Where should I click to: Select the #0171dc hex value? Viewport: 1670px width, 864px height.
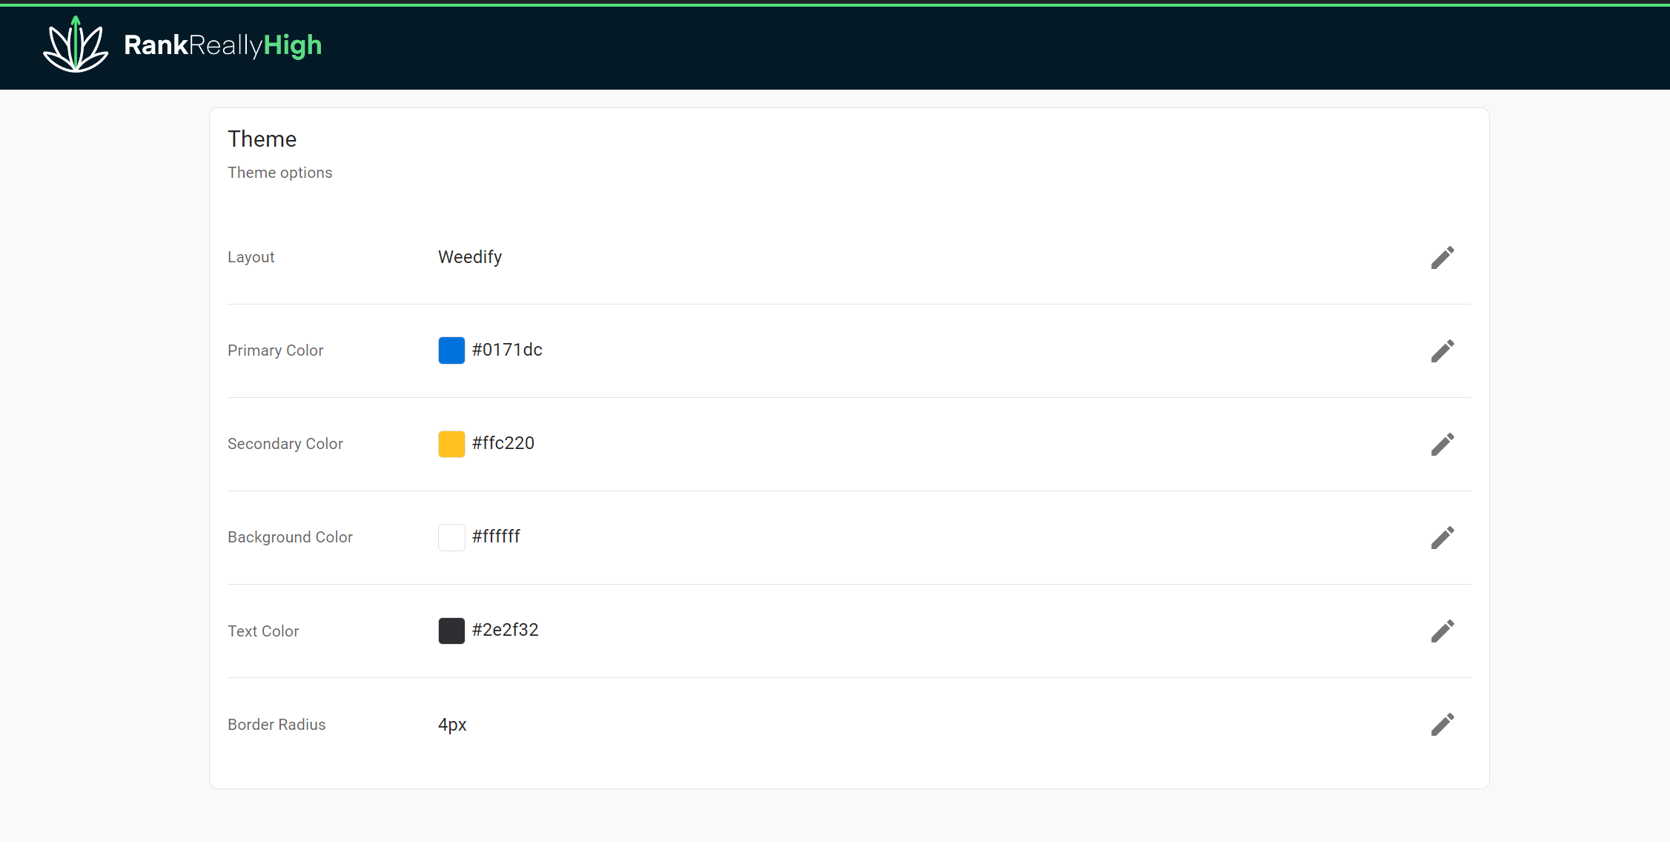[x=507, y=350]
